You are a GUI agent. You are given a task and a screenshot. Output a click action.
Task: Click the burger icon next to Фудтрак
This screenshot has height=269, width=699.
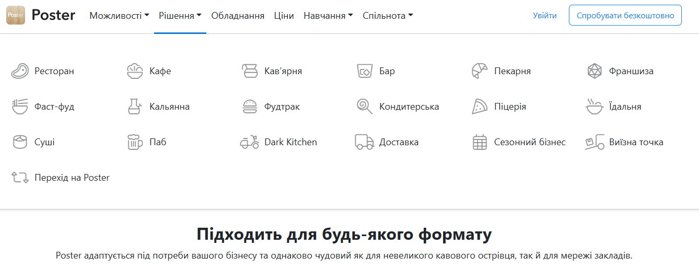[x=250, y=107]
